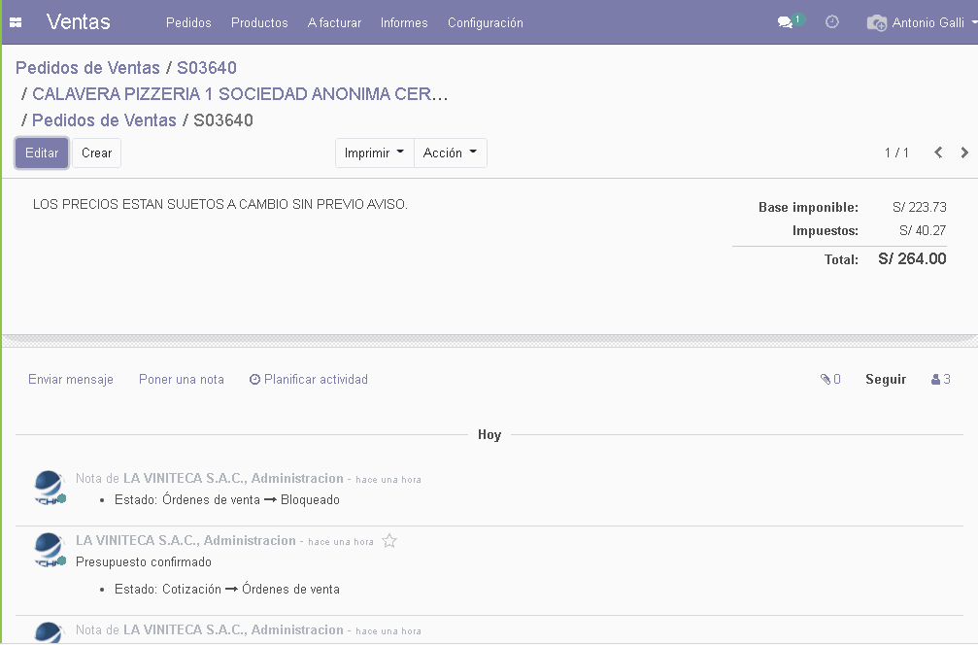Open the Informes menu

coord(404,22)
